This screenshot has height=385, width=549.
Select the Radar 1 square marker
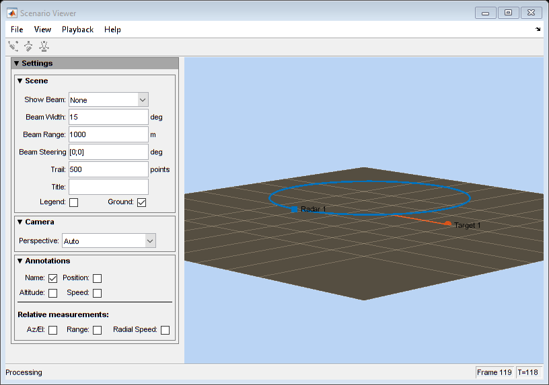(x=294, y=209)
